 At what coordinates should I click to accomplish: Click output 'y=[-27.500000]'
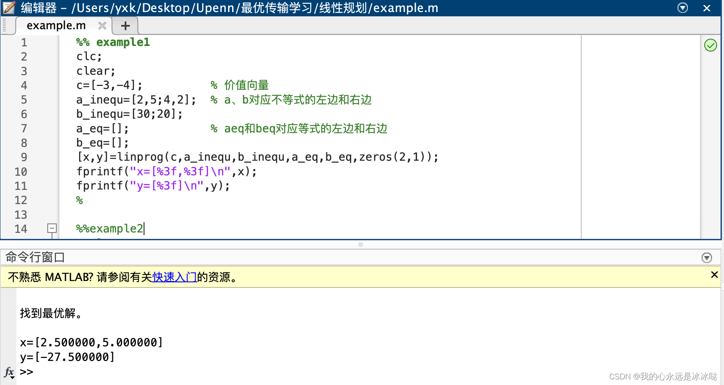click(67, 357)
